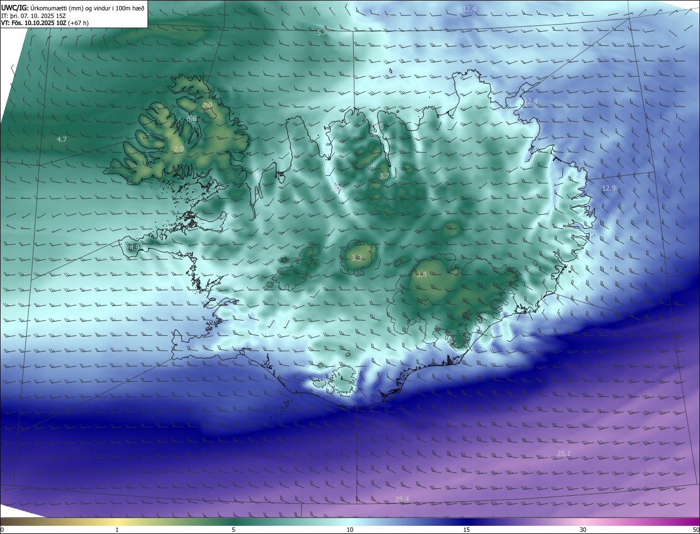Click the valid time 'VT: Fös. 10.10.2025 10Z (+67 h)'
This screenshot has width=700, height=534.
point(45,23)
